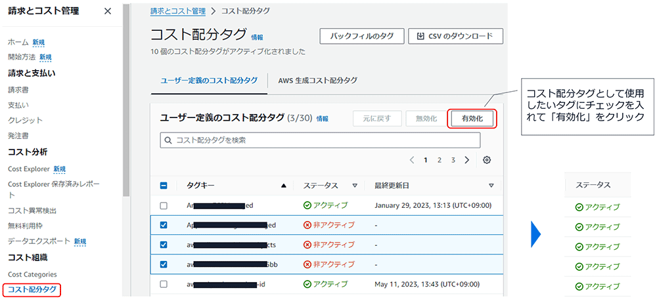Uncheck the inactive tag row ending in 'ed'

(x=164, y=225)
